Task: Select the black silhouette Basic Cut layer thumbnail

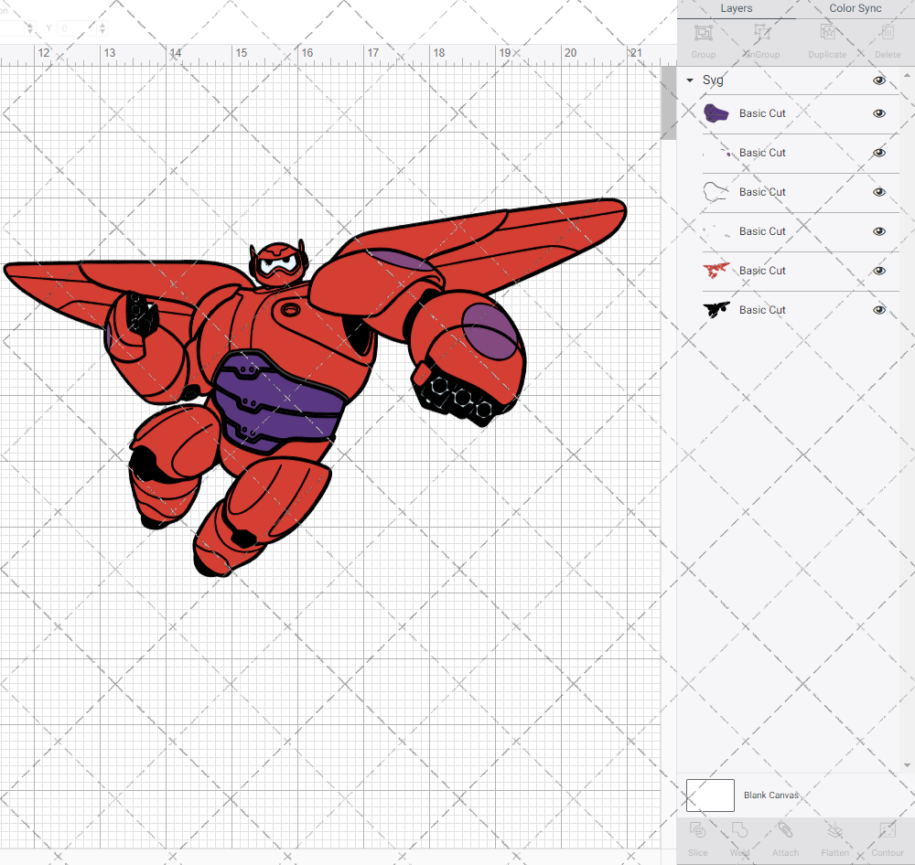Action: click(x=716, y=309)
